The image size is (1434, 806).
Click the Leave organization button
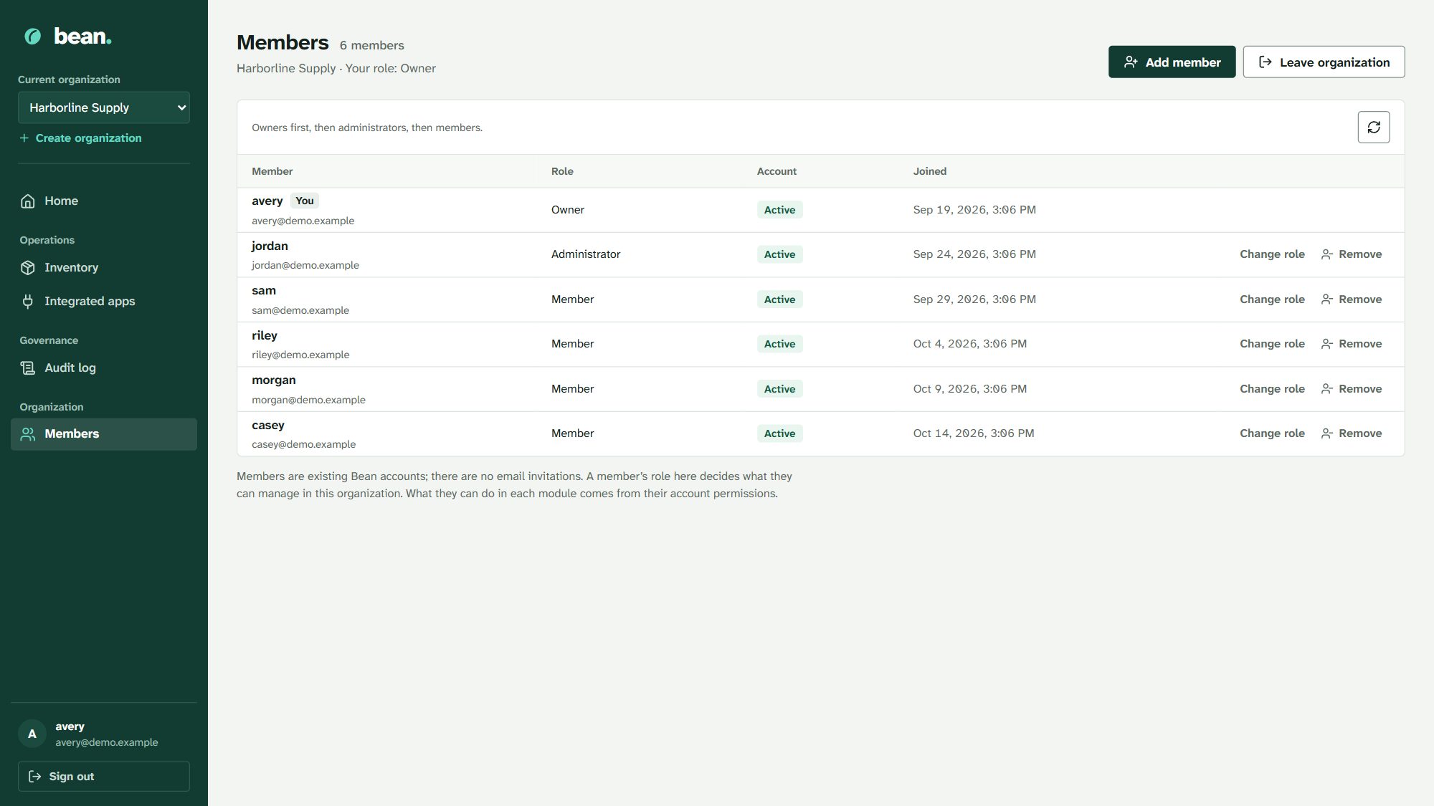[1324, 62]
